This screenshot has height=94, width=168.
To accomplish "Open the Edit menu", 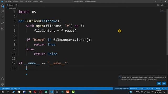I will pos(10,2).
